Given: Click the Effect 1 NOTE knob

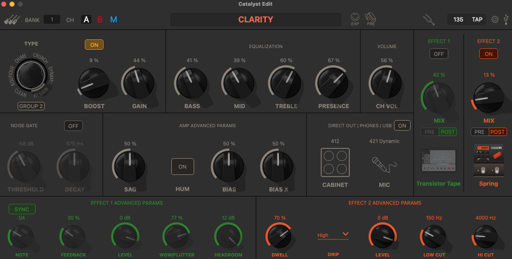Looking at the screenshot, I should point(22,237).
